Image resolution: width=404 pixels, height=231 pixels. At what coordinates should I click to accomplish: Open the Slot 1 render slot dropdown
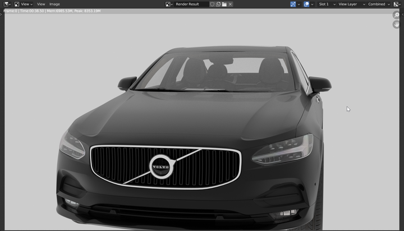click(327, 4)
